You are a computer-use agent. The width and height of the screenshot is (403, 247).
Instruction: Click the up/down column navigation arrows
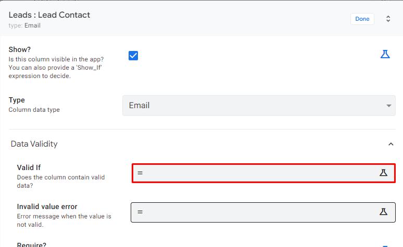coord(388,19)
